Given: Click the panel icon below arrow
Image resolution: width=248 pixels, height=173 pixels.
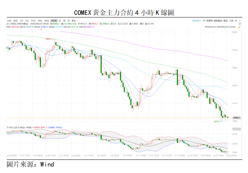Looking at the screenshot, I should (239, 23).
